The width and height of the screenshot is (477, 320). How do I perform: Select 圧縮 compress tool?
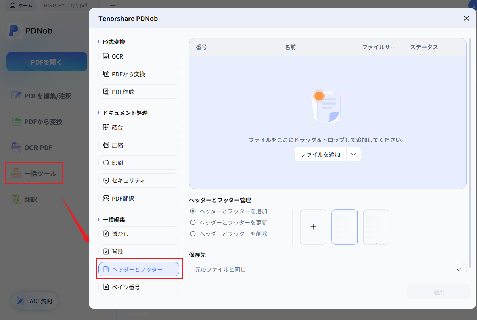139,145
